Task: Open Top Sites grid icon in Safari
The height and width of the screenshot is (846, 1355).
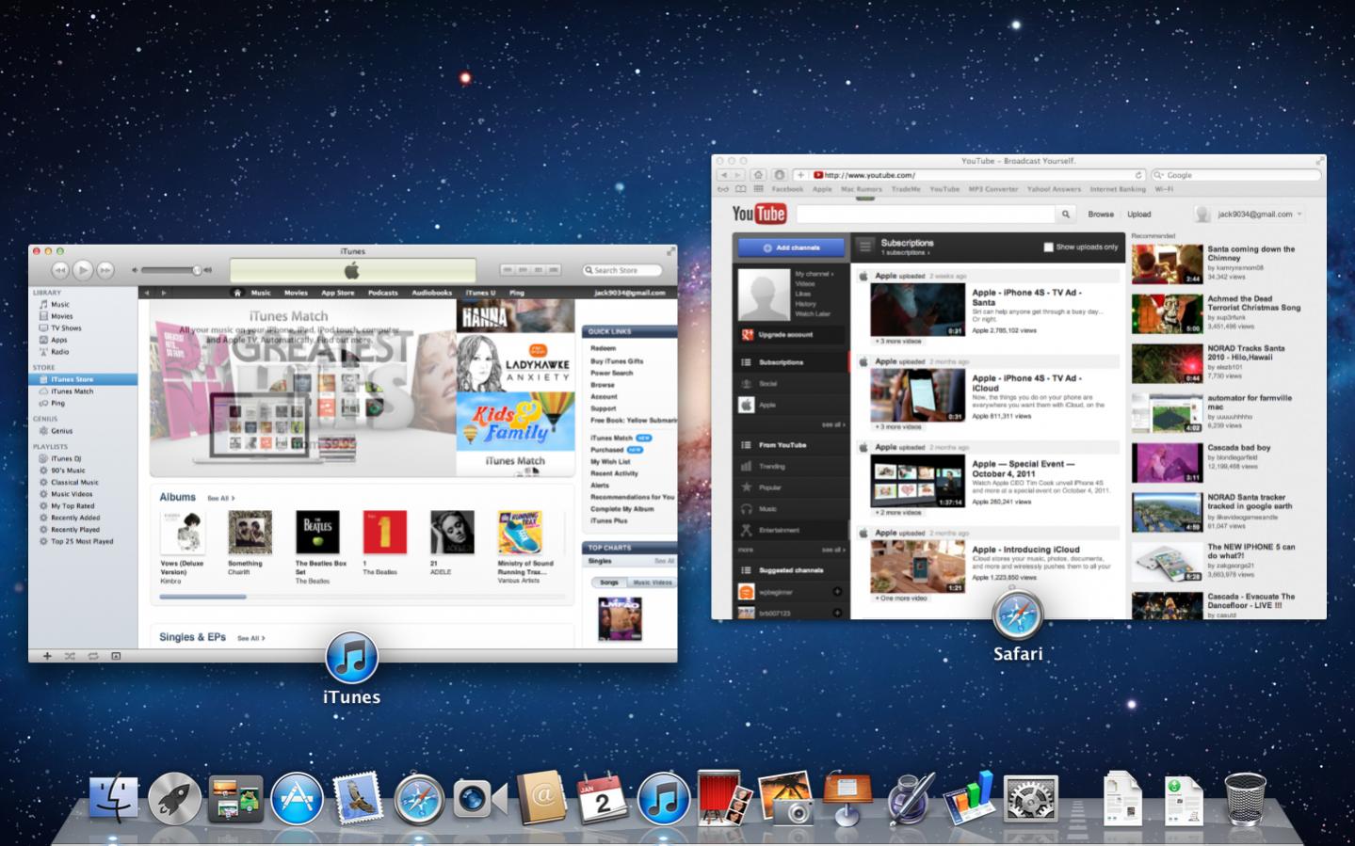Action: point(758,189)
